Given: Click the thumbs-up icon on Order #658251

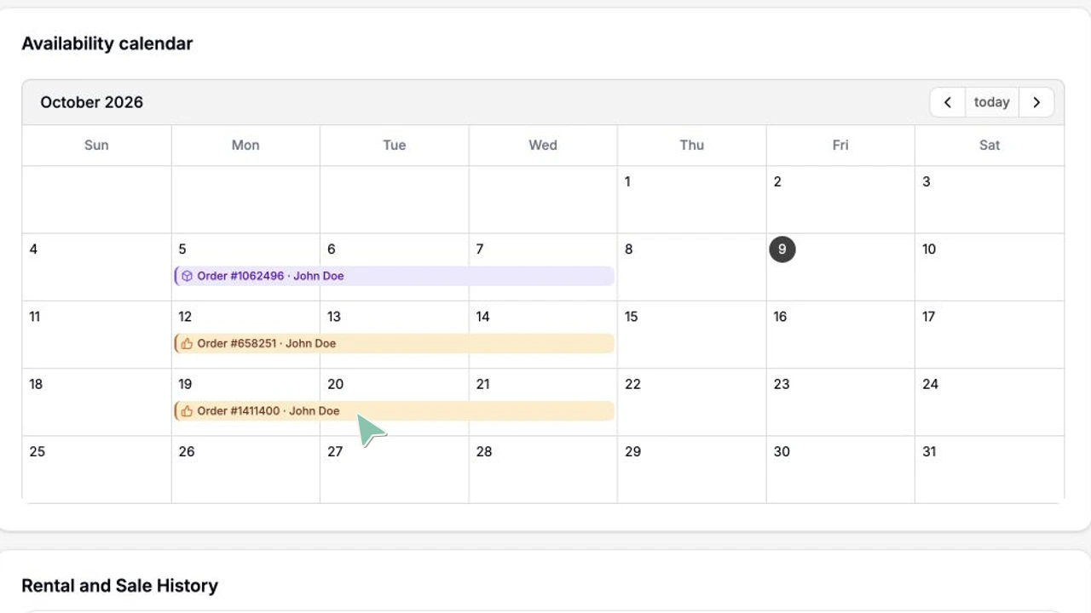Looking at the screenshot, I should pyautogui.click(x=187, y=343).
